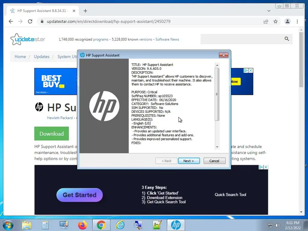Click Next in the HP installer
The image size is (308, 231).
tap(189, 161)
